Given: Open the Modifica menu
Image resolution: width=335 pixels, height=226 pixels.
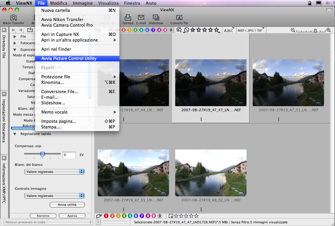Looking at the screenshot, I should coord(59,3).
